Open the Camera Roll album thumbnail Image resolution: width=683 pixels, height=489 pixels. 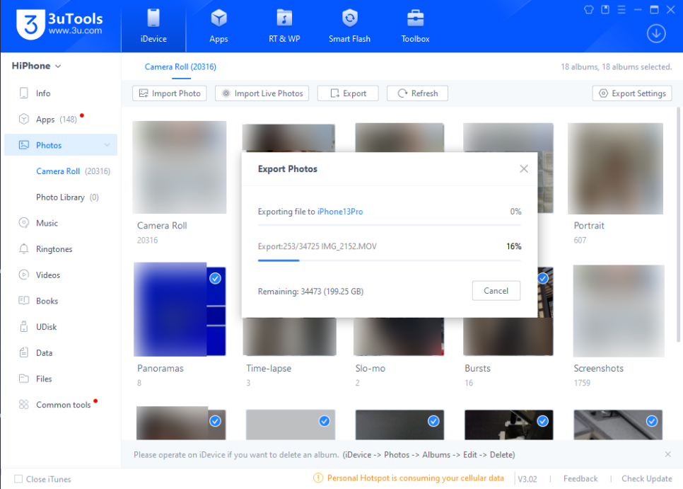click(x=180, y=167)
